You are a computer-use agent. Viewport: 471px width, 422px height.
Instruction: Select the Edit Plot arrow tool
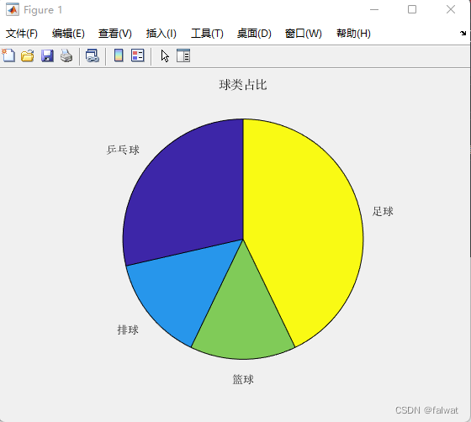pos(165,56)
